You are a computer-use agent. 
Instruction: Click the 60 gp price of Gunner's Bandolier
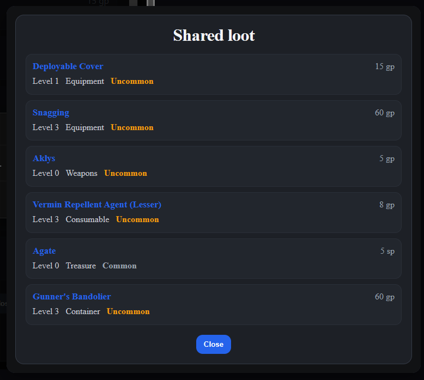tap(385, 297)
